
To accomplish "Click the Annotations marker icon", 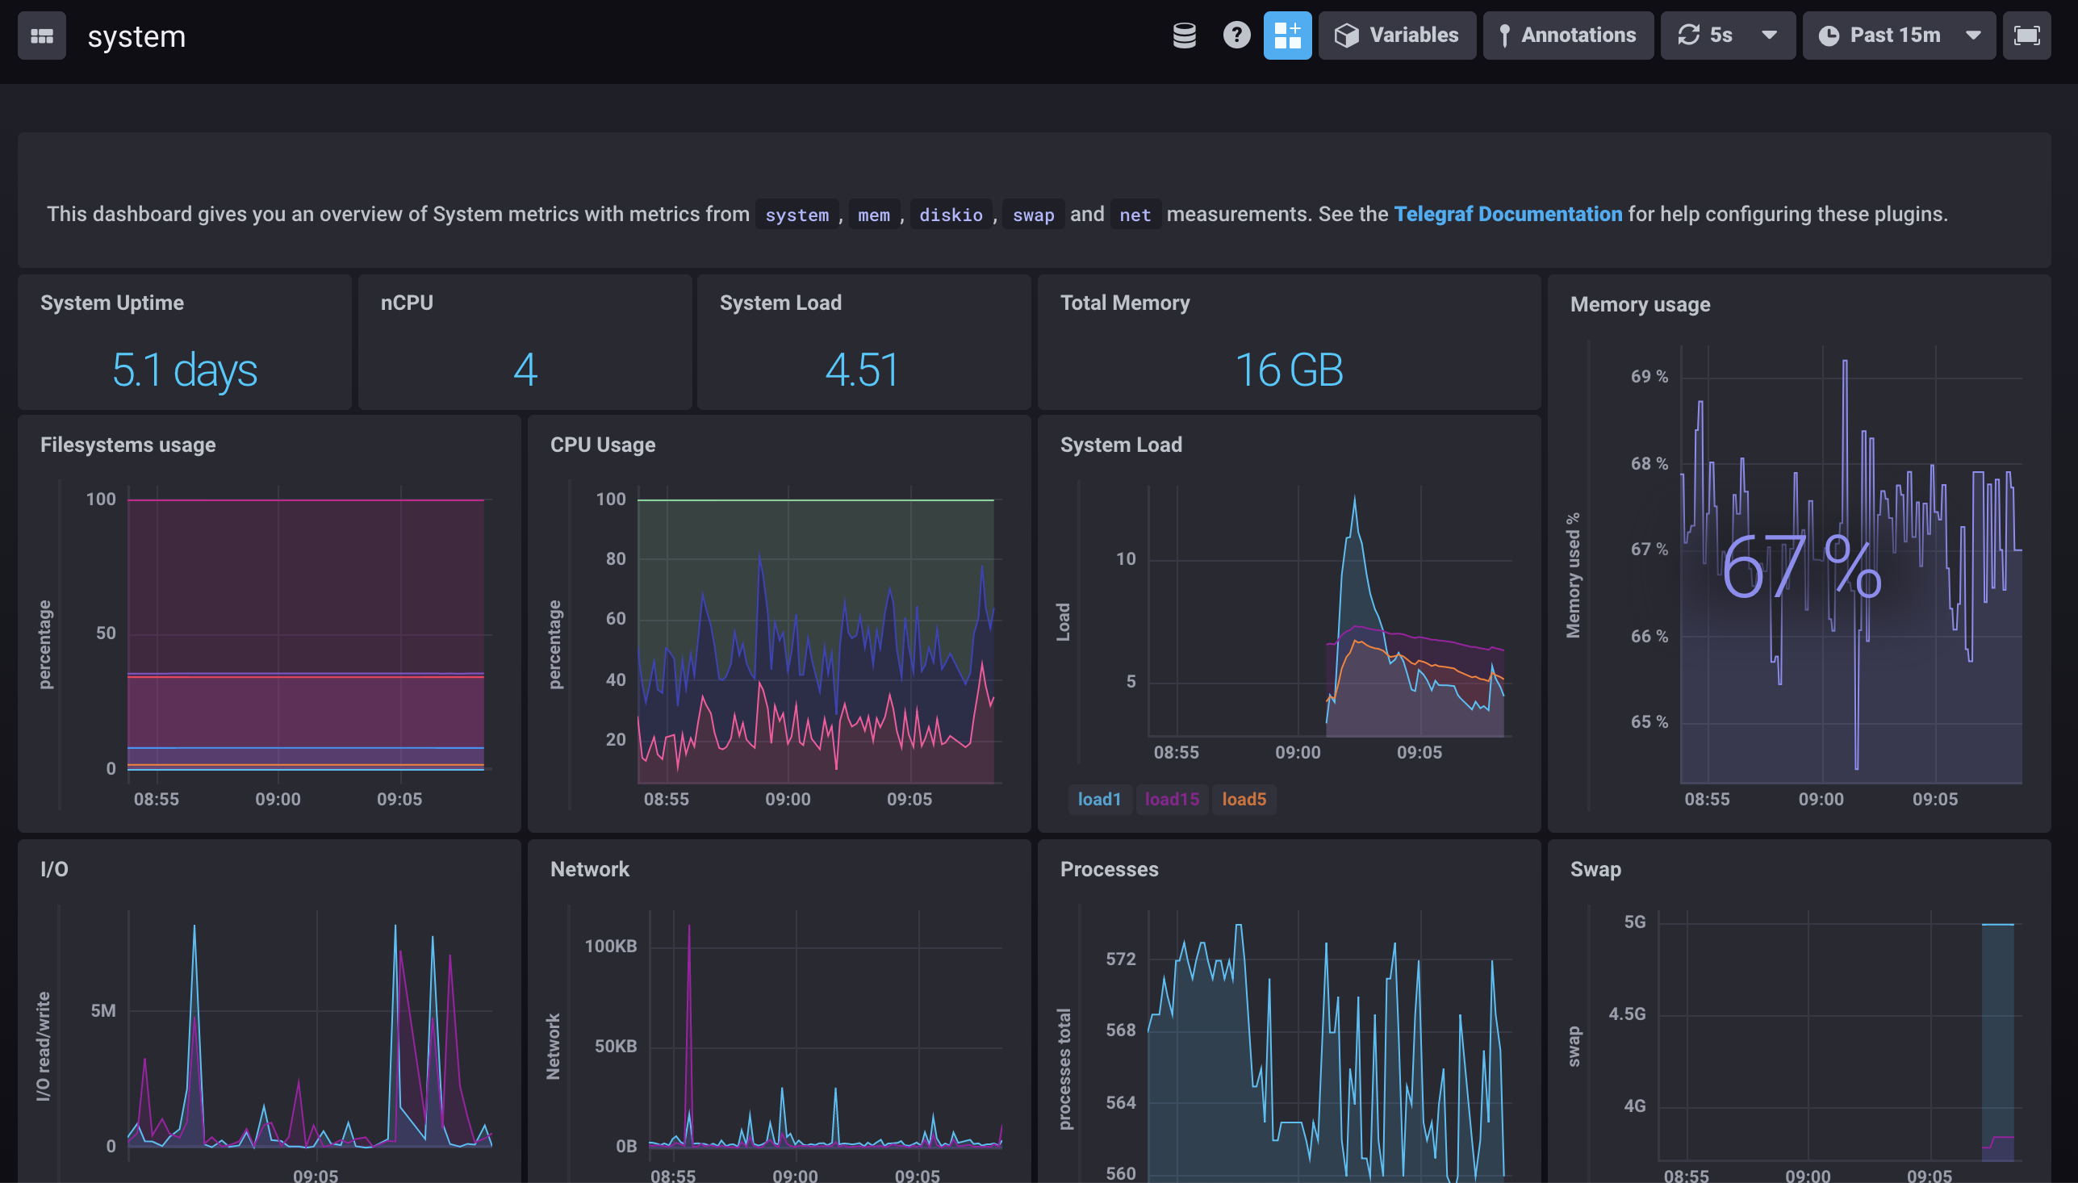I will pyautogui.click(x=1508, y=36).
